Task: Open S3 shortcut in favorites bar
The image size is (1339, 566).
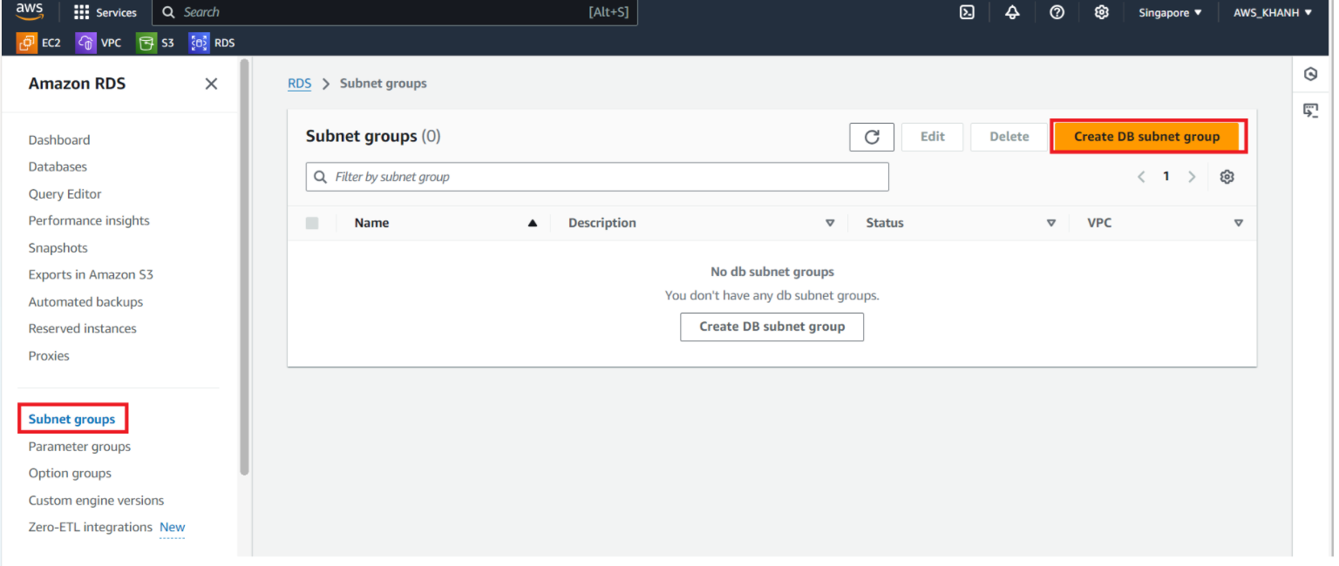Action: pos(156,42)
